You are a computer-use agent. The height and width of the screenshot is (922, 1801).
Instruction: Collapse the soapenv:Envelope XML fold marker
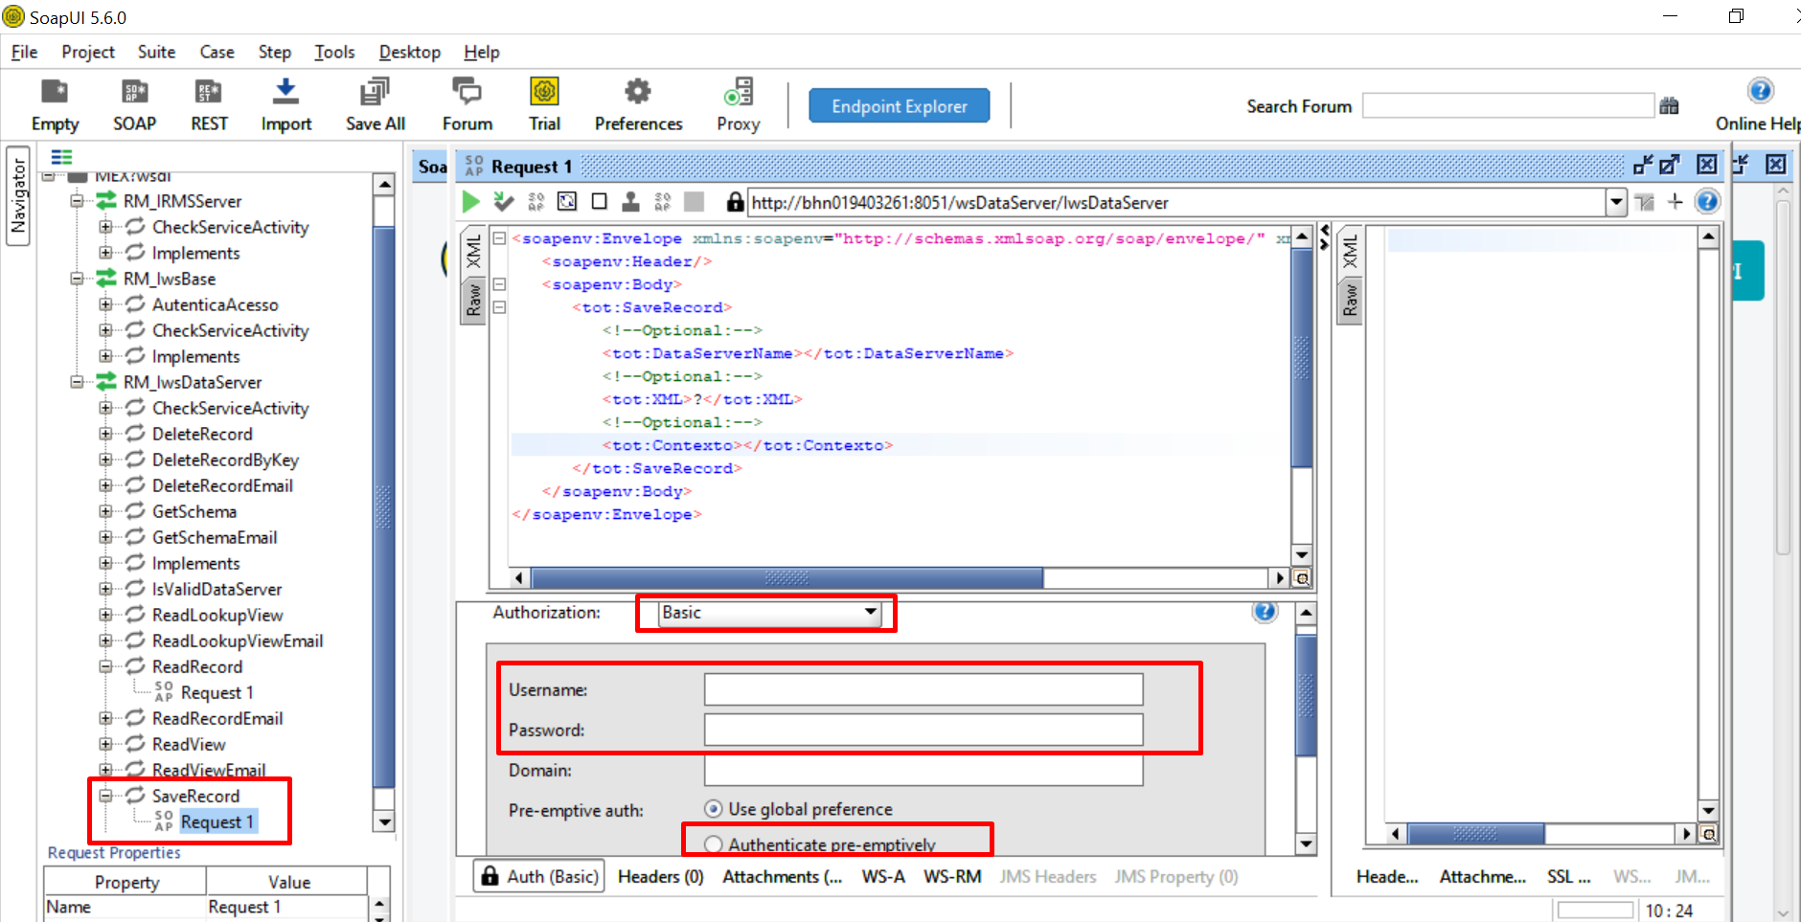[x=499, y=238]
